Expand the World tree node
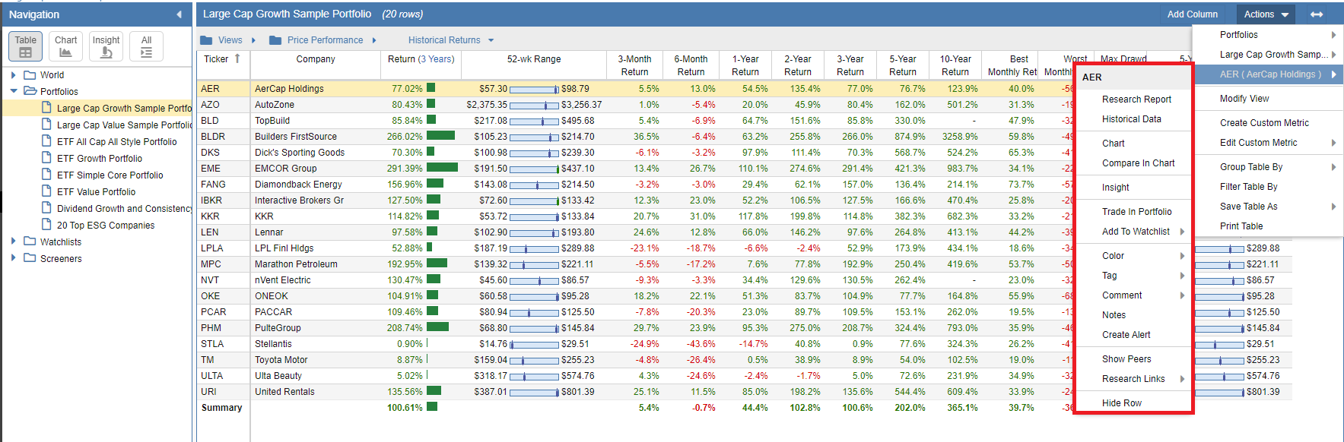Screen dimensions: 1344x442 [14, 75]
